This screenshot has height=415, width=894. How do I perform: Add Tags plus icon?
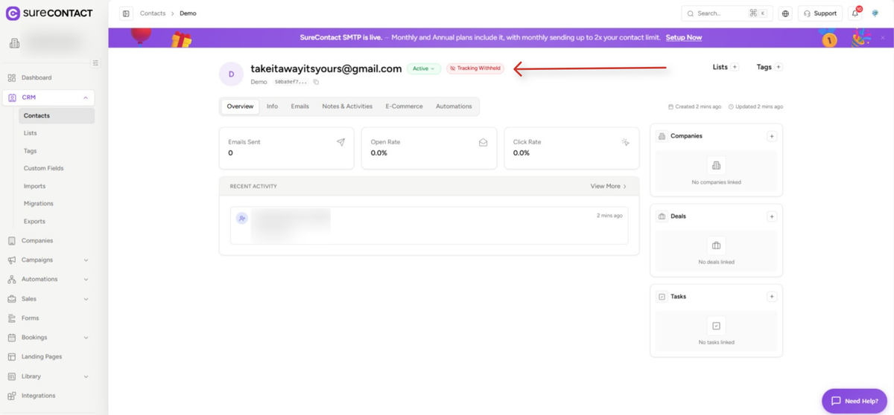click(779, 67)
